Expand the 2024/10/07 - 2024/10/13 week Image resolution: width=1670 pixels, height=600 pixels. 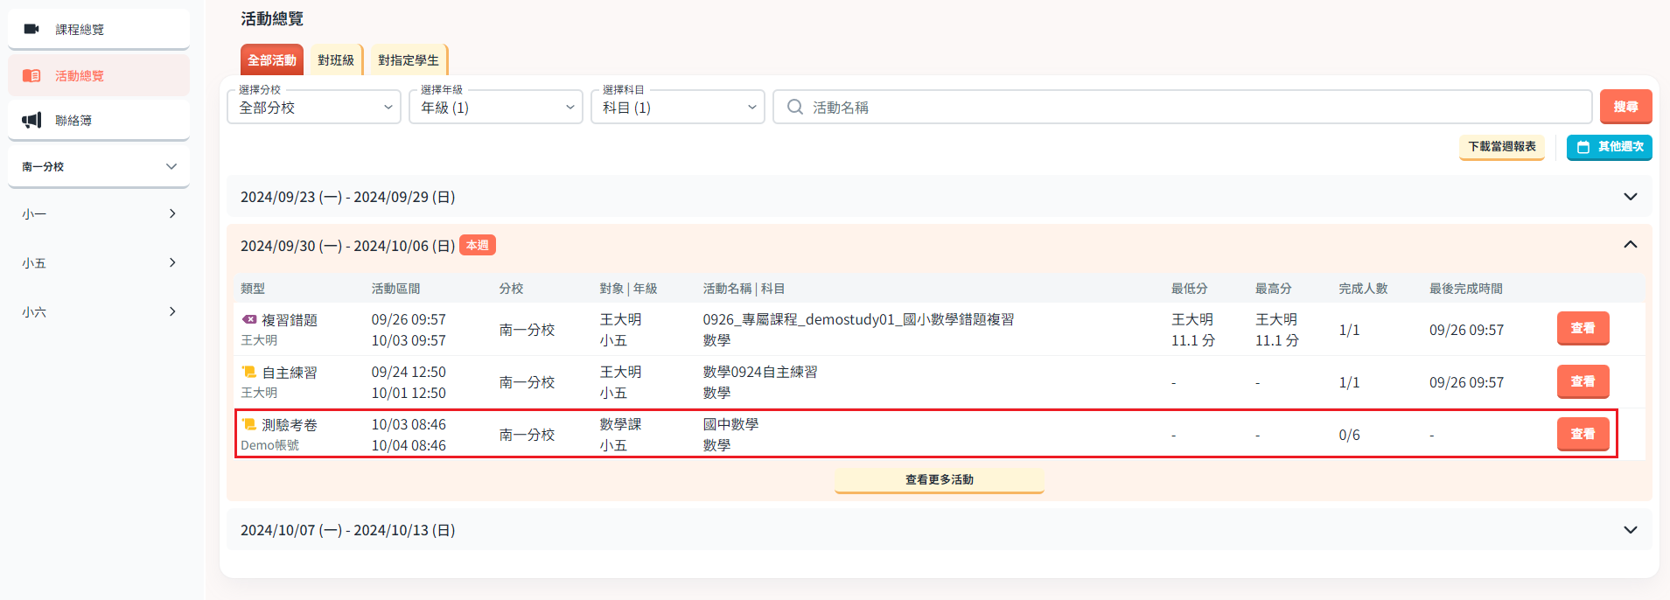click(939, 529)
